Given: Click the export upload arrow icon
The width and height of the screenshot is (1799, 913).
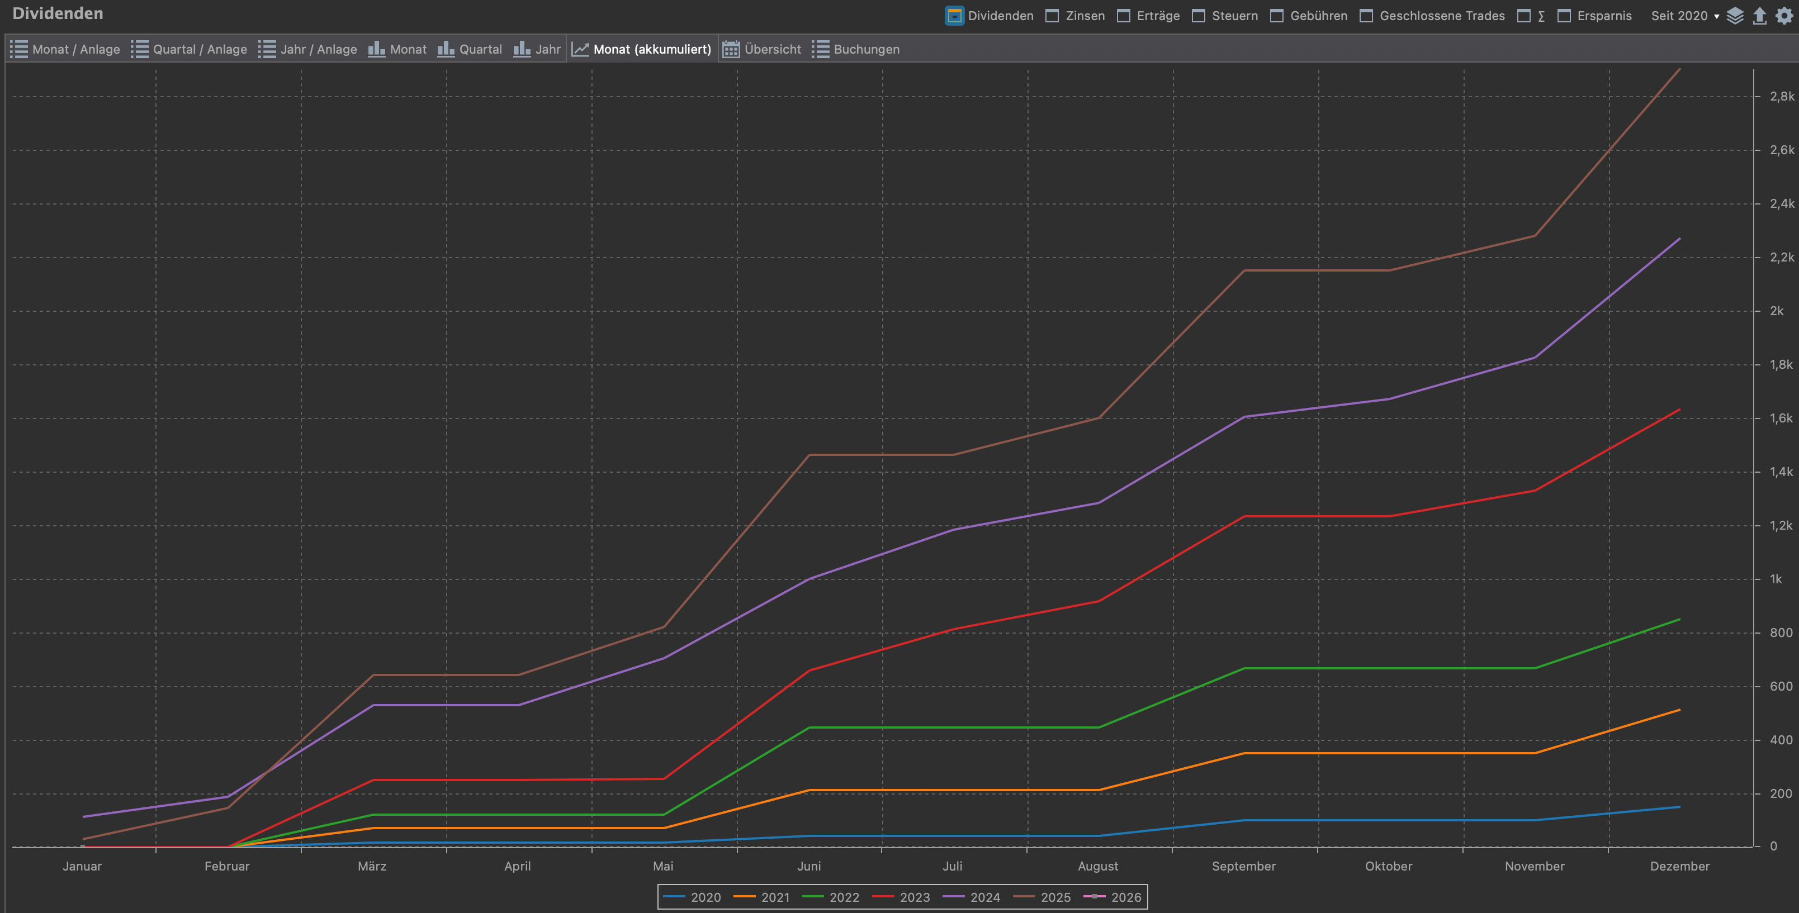Looking at the screenshot, I should [1759, 15].
